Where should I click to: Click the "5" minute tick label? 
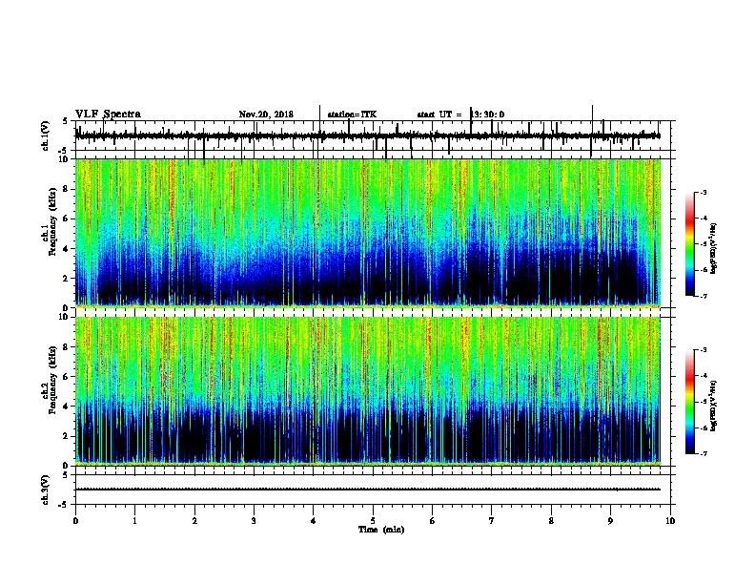373,521
